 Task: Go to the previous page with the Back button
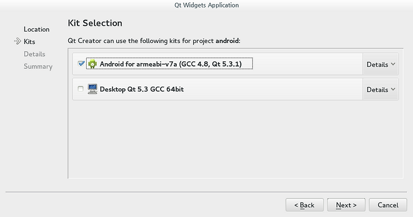305,205
